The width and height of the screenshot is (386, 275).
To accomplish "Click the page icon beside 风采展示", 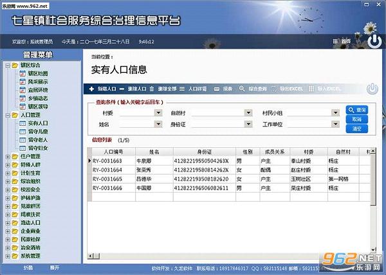I will point(23,82).
